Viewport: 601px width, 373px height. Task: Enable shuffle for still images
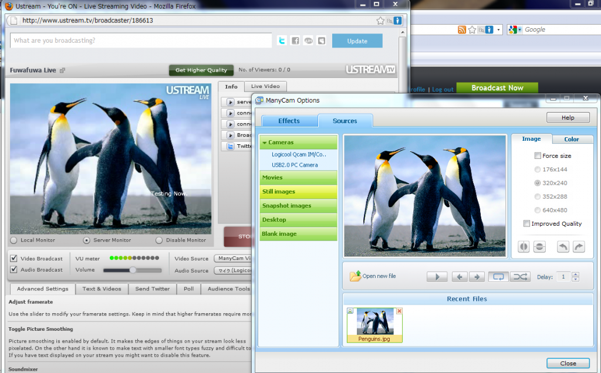pos(520,277)
